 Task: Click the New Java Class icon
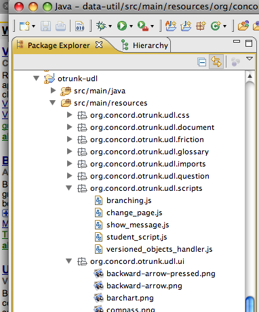(216, 26)
